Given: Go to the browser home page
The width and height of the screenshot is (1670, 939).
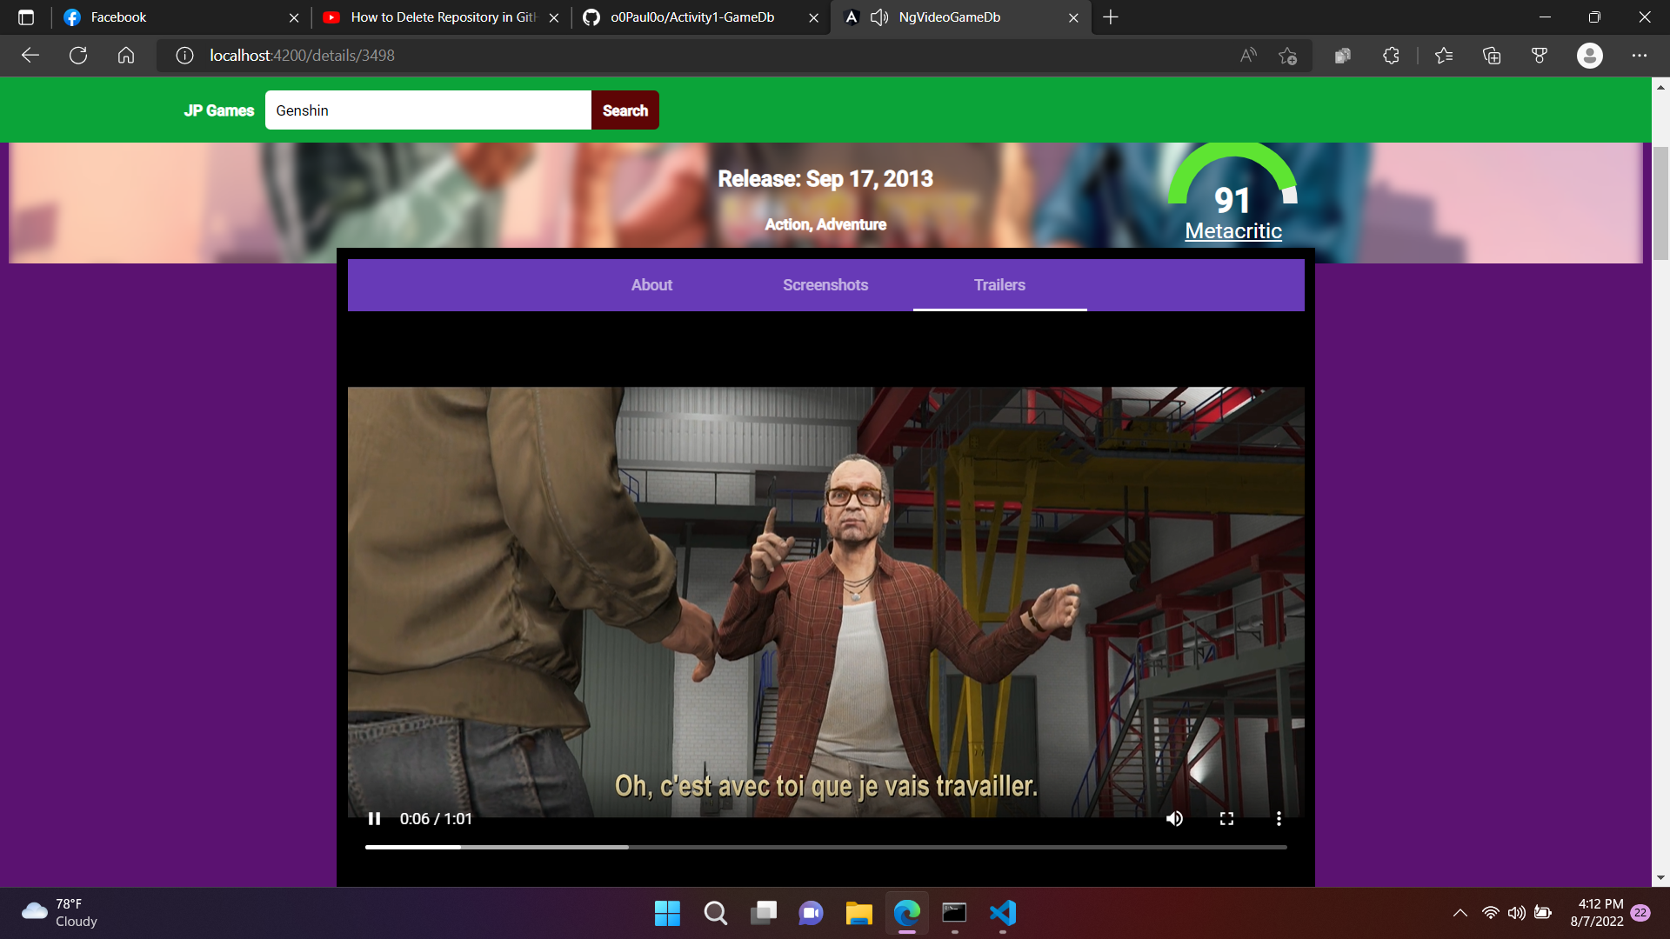Looking at the screenshot, I should [x=126, y=56].
